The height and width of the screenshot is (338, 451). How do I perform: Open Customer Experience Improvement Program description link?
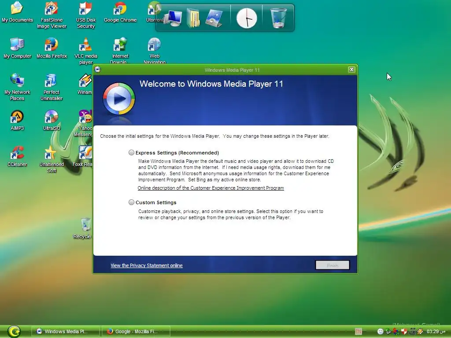pyautogui.click(x=211, y=188)
